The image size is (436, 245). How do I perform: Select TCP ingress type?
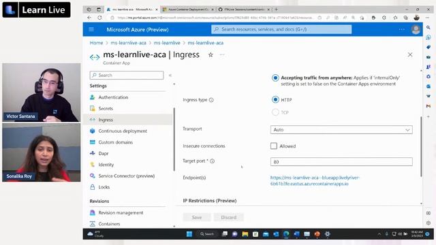click(275, 112)
